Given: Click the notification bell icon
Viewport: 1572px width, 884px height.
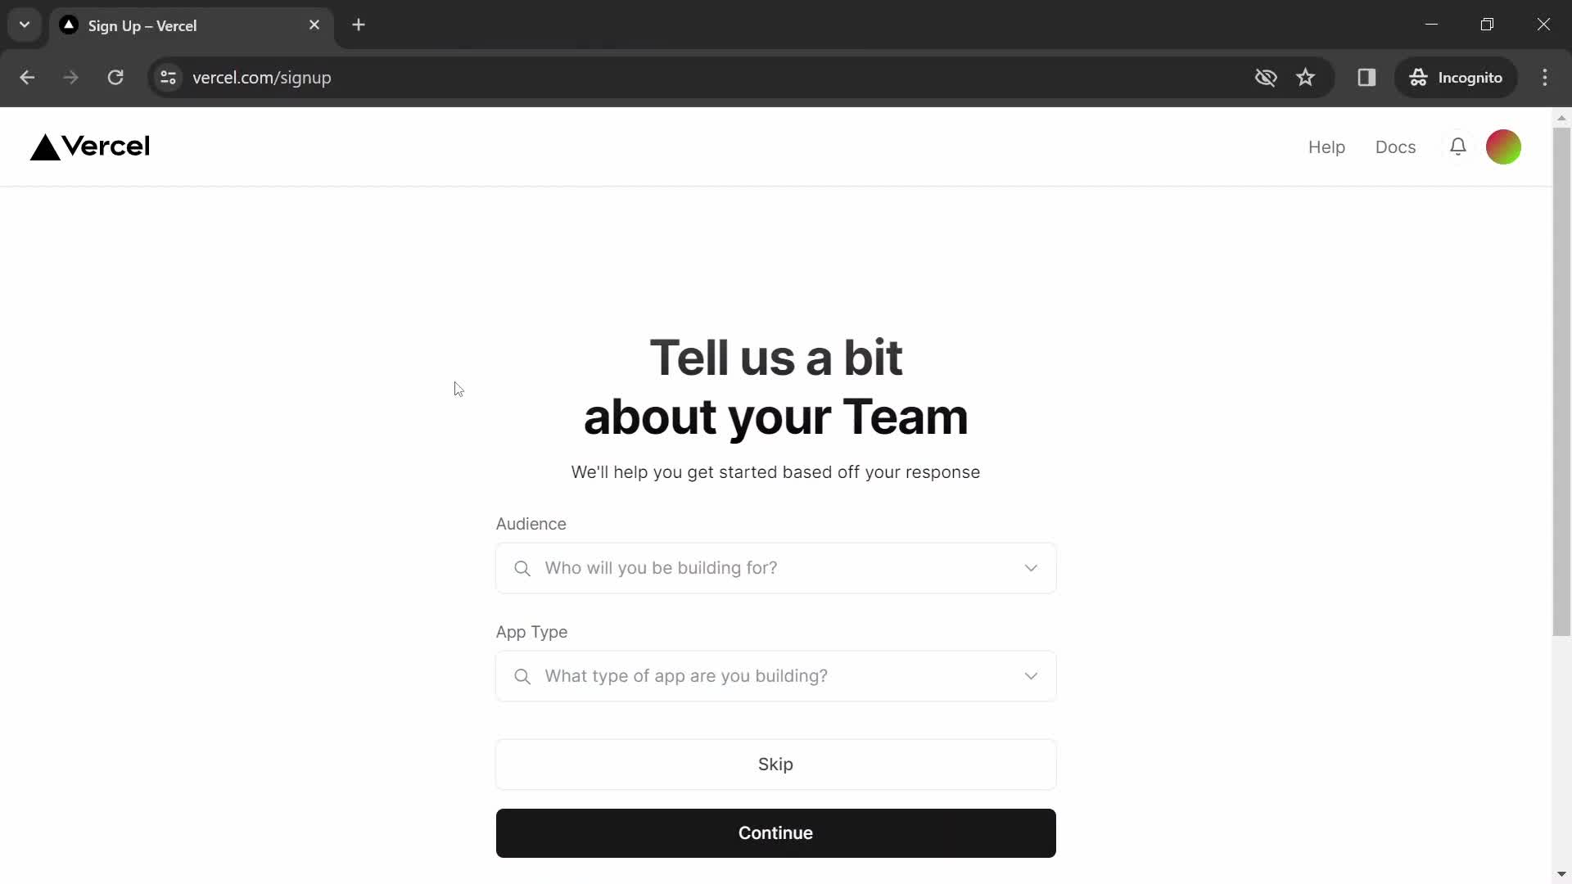Looking at the screenshot, I should (1457, 146).
